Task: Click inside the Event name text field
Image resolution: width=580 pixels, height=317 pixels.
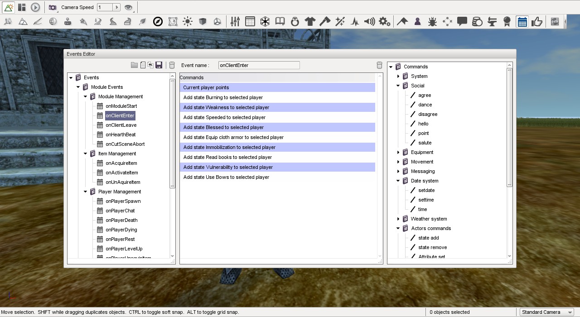Action: click(x=258, y=65)
